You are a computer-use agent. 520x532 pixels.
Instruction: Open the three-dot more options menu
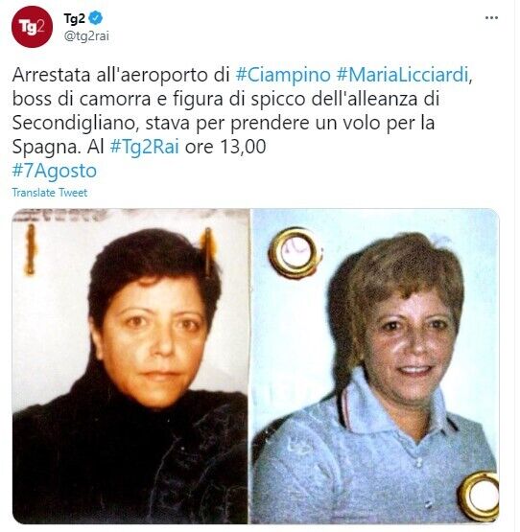coord(491,18)
